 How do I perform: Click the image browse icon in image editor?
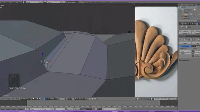click(x=152, y=99)
